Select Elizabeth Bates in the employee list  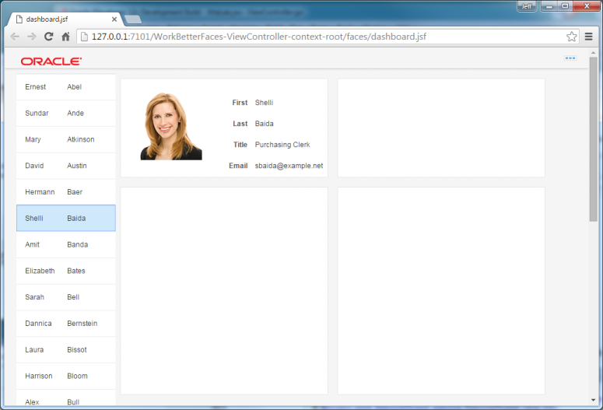[x=66, y=271]
